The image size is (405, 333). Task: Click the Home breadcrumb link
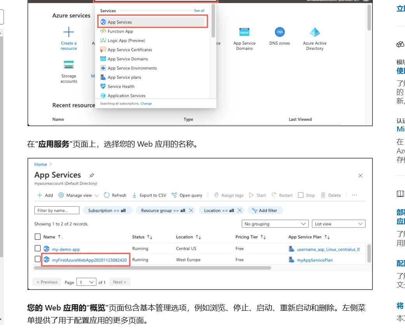pos(40,164)
